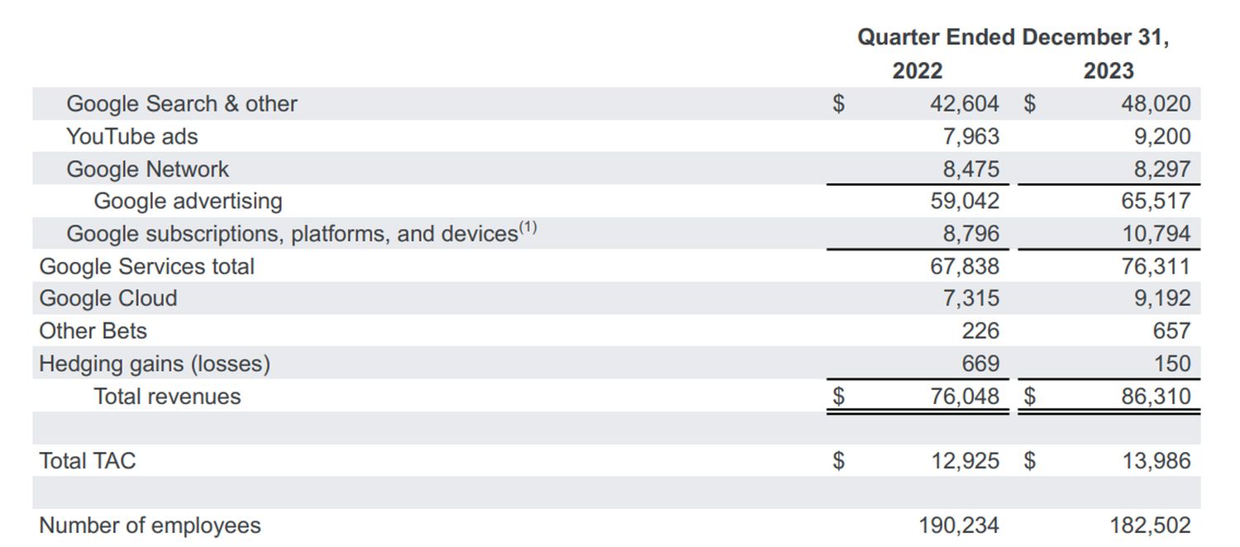Click the 76,048 total revenues value

pos(965,397)
